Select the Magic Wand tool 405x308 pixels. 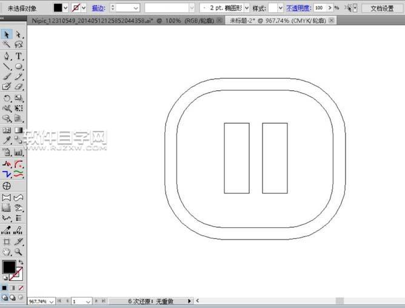(7, 45)
